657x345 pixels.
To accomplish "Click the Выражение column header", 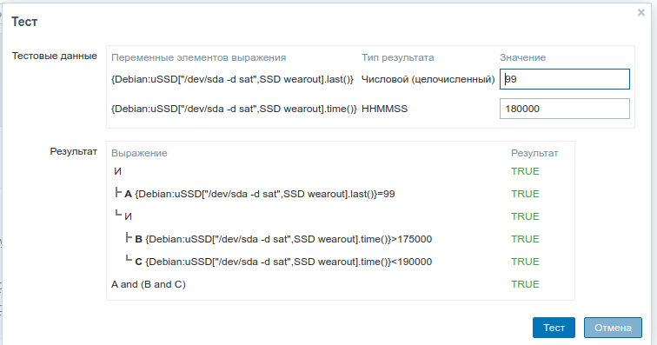I will coord(139,153).
